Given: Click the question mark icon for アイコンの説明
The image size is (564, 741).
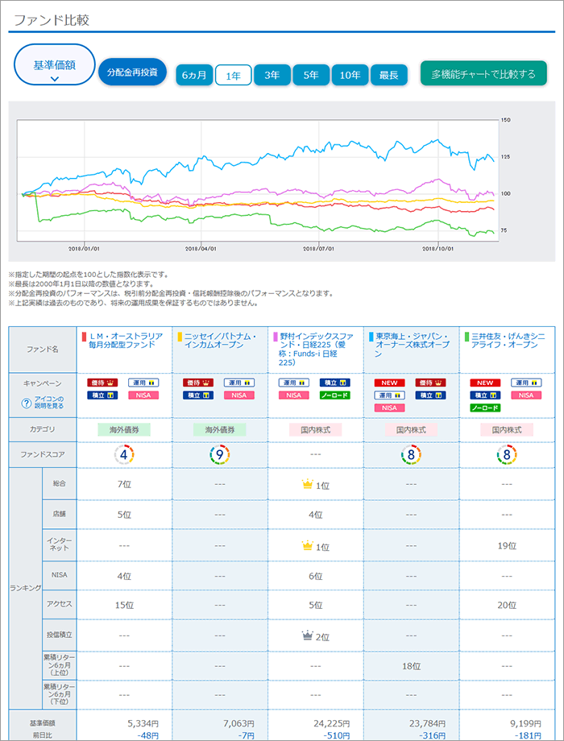Looking at the screenshot, I should tap(27, 403).
